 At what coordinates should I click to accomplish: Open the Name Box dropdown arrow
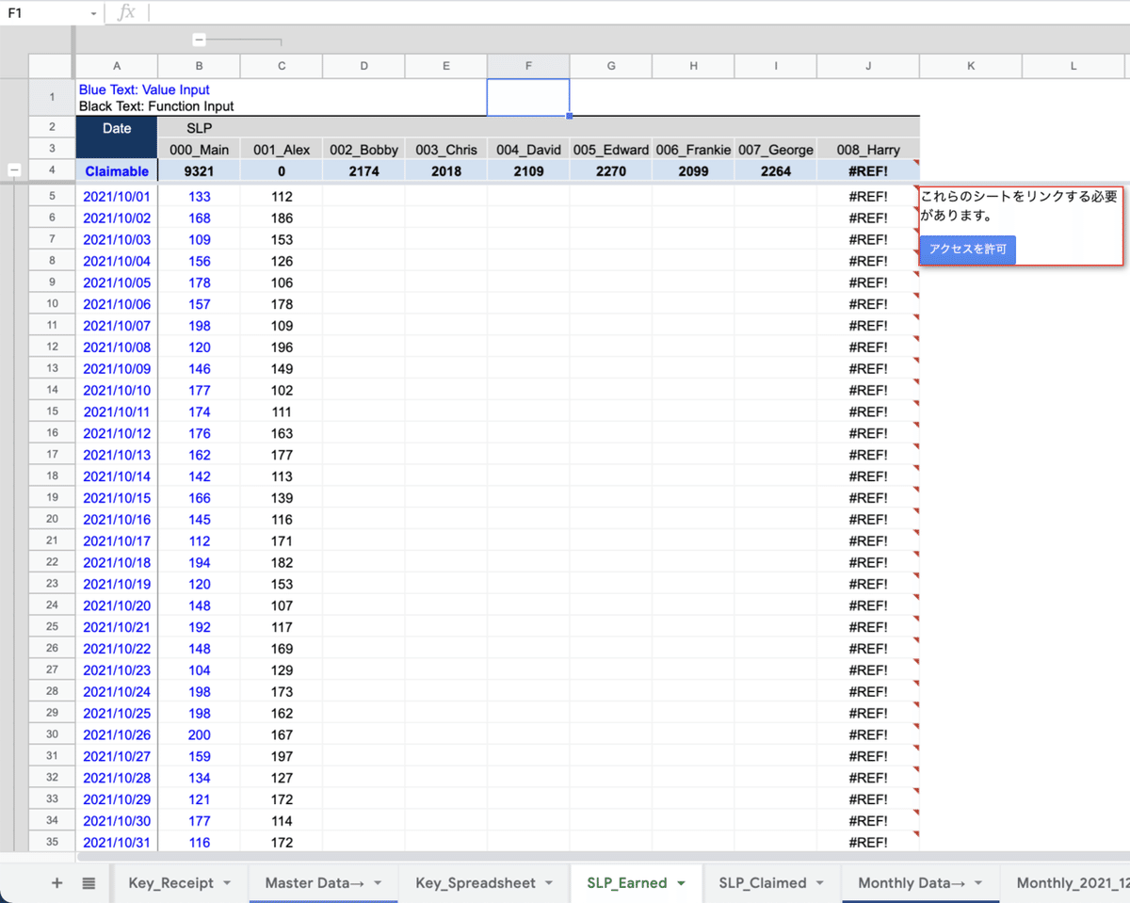point(93,14)
